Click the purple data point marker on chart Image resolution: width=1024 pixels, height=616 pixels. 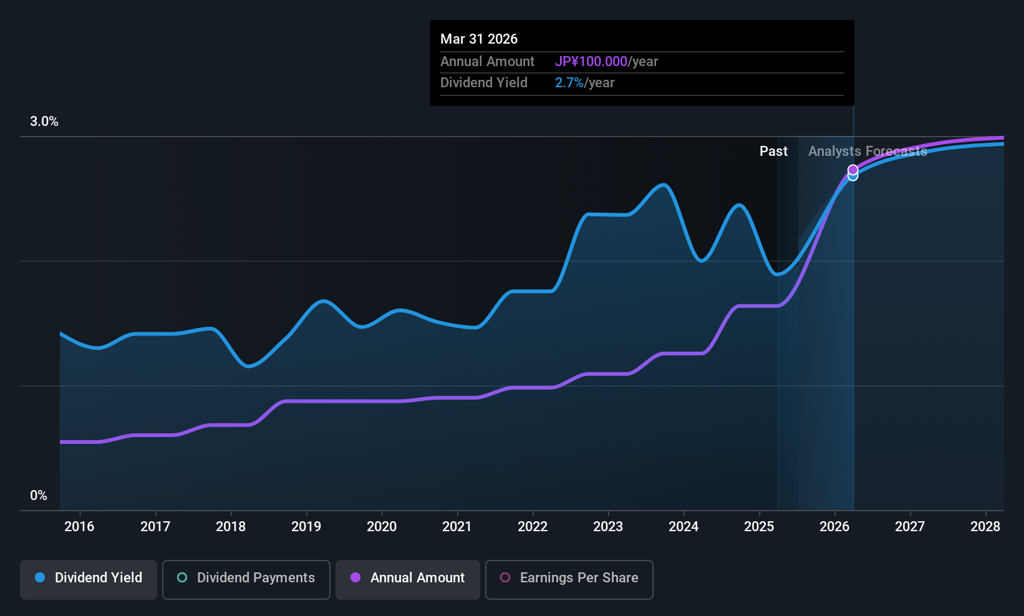pyautogui.click(x=853, y=170)
